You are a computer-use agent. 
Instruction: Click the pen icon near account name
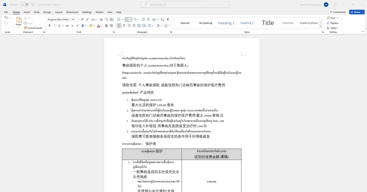click(x=335, y=5)
